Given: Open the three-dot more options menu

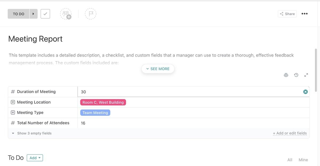Looking at the screenshot, I should click(305, 14).
